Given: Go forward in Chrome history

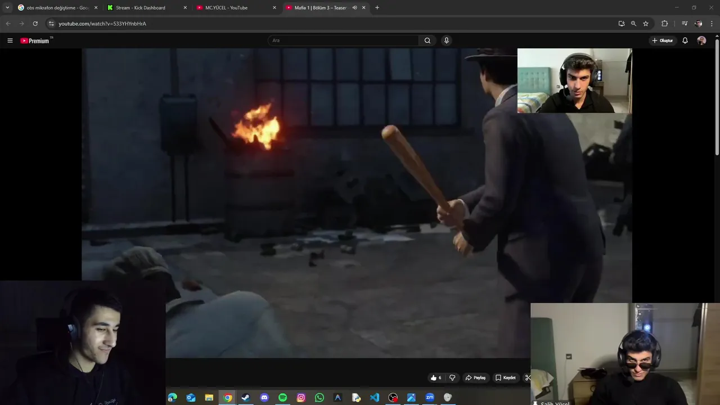Looking at the screenshot, I should (21, 24).
